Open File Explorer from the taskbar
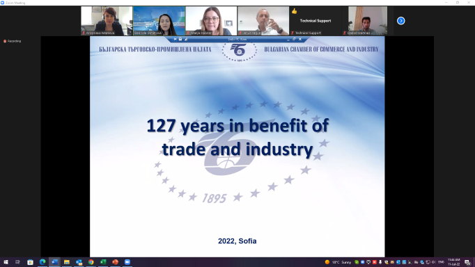475x267 pixels. pos(67,262)
